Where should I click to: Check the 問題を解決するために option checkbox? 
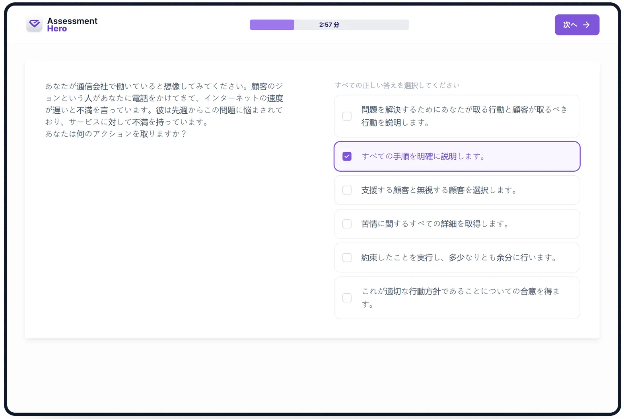(347, 116)
